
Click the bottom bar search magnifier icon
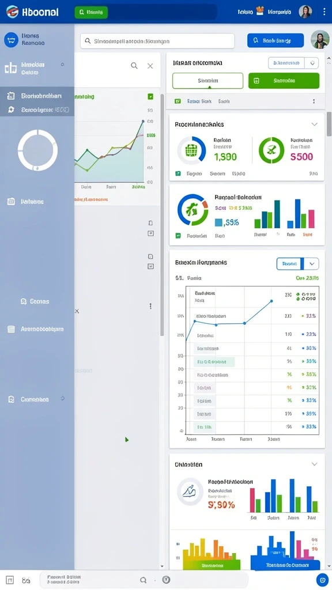click(143, 580)
